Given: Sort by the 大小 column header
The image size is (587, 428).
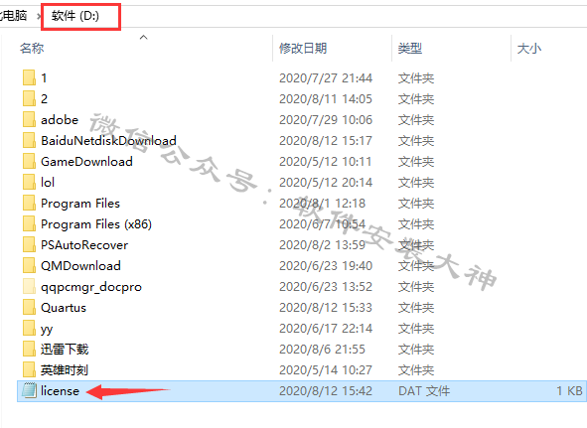Looking at the screenshot, I should [x=529, y=49].
